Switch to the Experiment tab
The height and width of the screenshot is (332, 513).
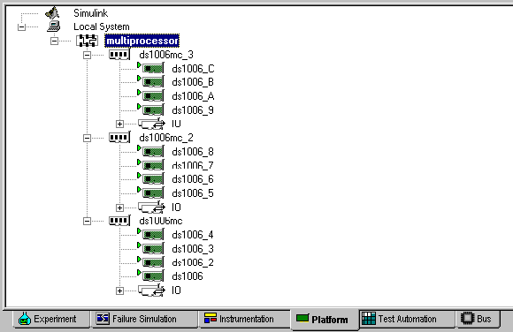[x=51, y=319]
